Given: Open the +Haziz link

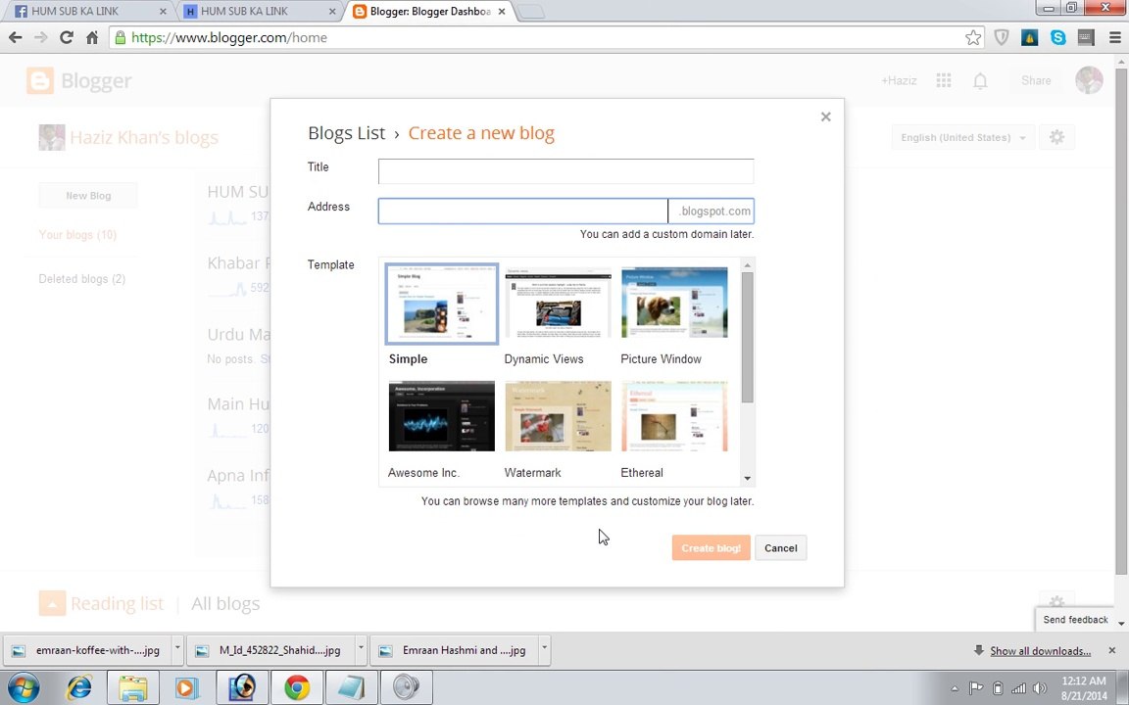Looking at the screenshot, I should (x=899, y=80).
